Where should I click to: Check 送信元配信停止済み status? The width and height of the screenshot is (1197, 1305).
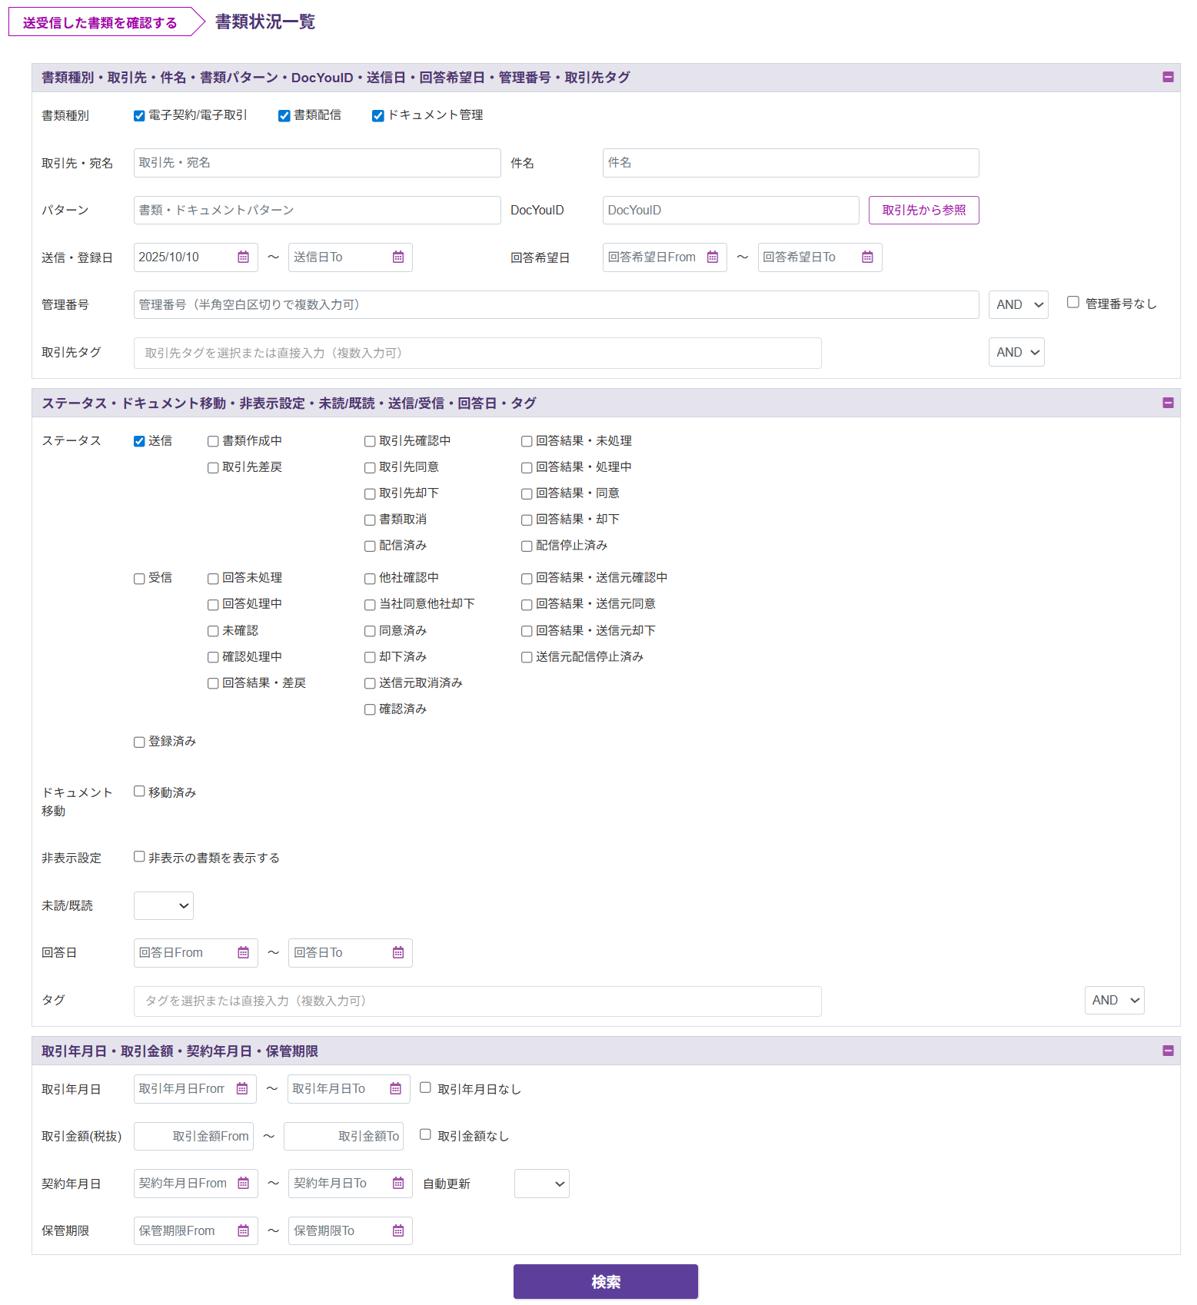point(527,657)
